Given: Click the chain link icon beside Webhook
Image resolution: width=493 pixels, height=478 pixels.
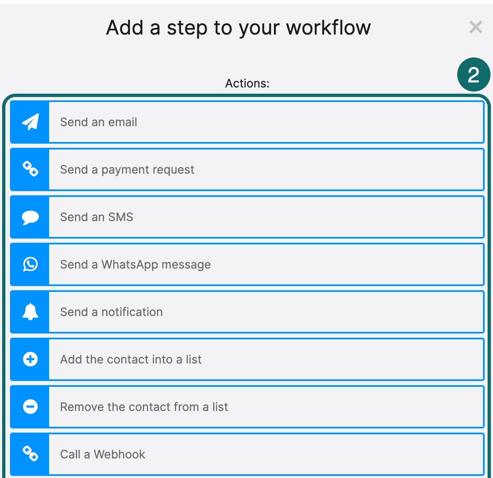Looking at the screenshot, I should pos(30,454).
